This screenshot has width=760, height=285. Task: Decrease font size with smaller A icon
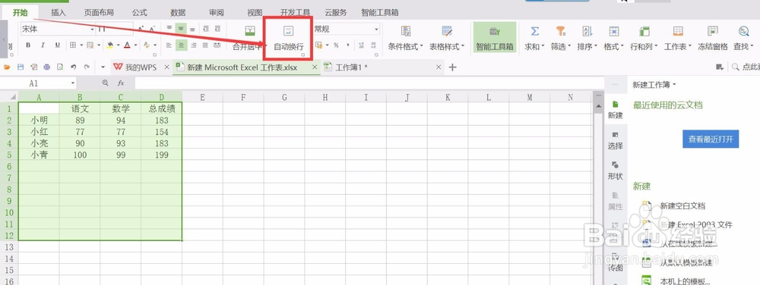point(152,29)
